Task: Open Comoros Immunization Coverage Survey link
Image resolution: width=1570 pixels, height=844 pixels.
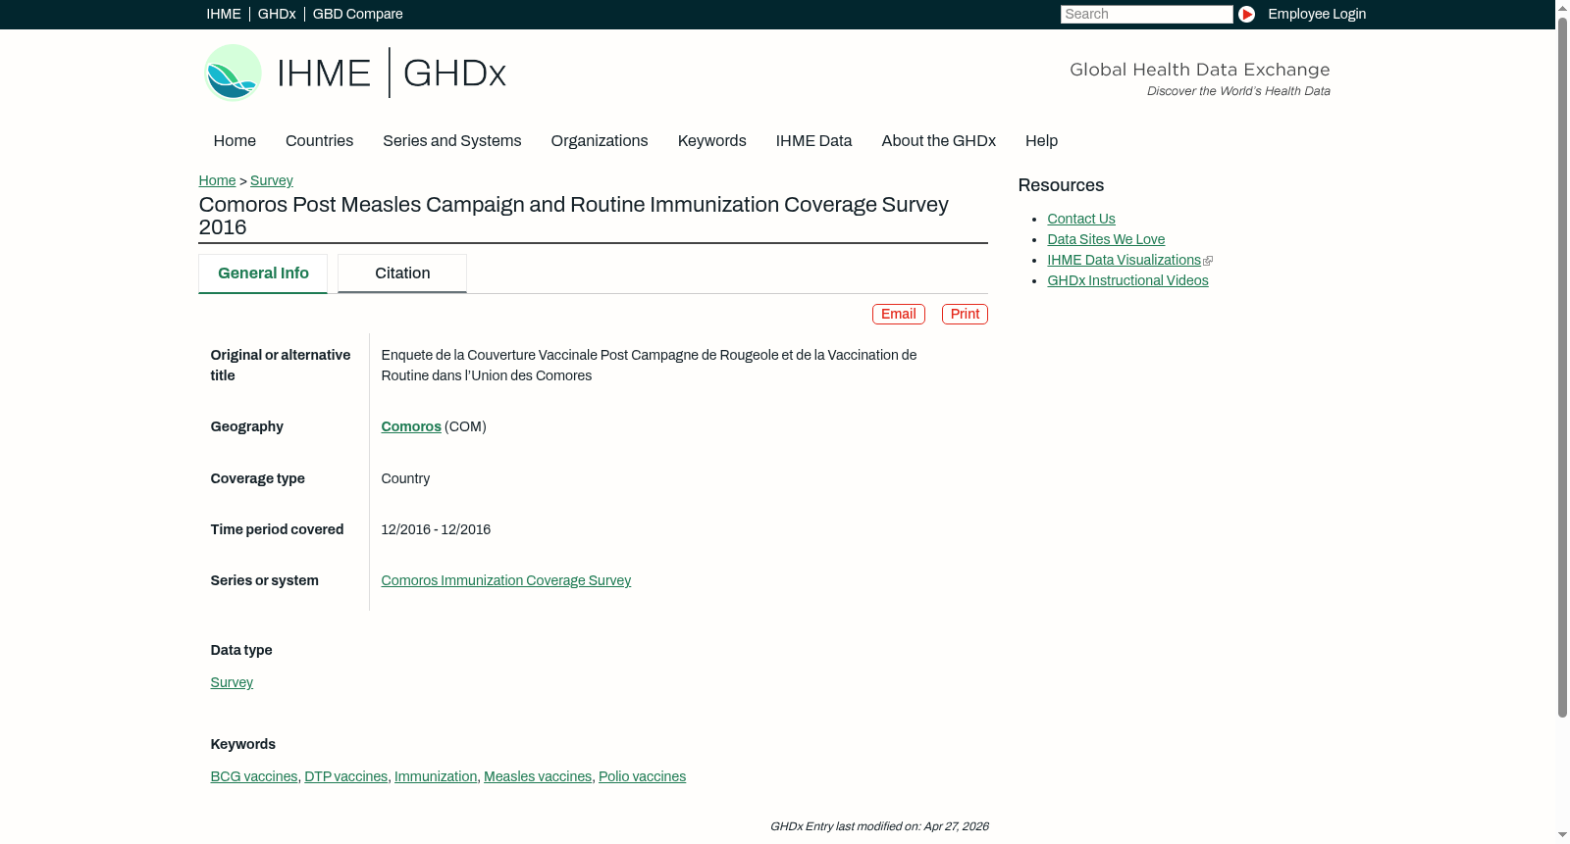Action: click(505, 580)
